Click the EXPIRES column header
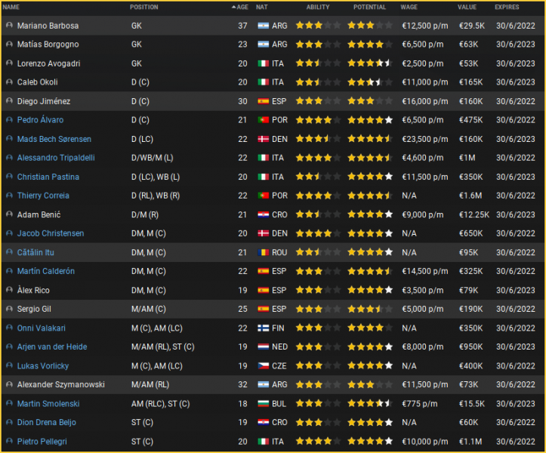 507,7
